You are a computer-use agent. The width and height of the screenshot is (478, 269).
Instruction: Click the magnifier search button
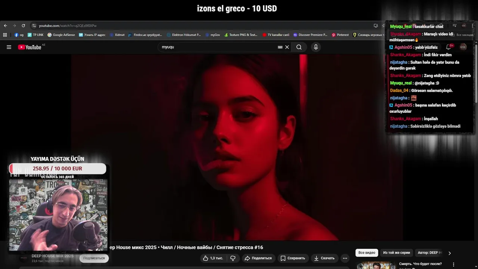(299, 47)
